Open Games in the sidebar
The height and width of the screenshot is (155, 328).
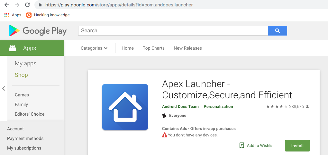pyautogui.click(x=22, y=95)
